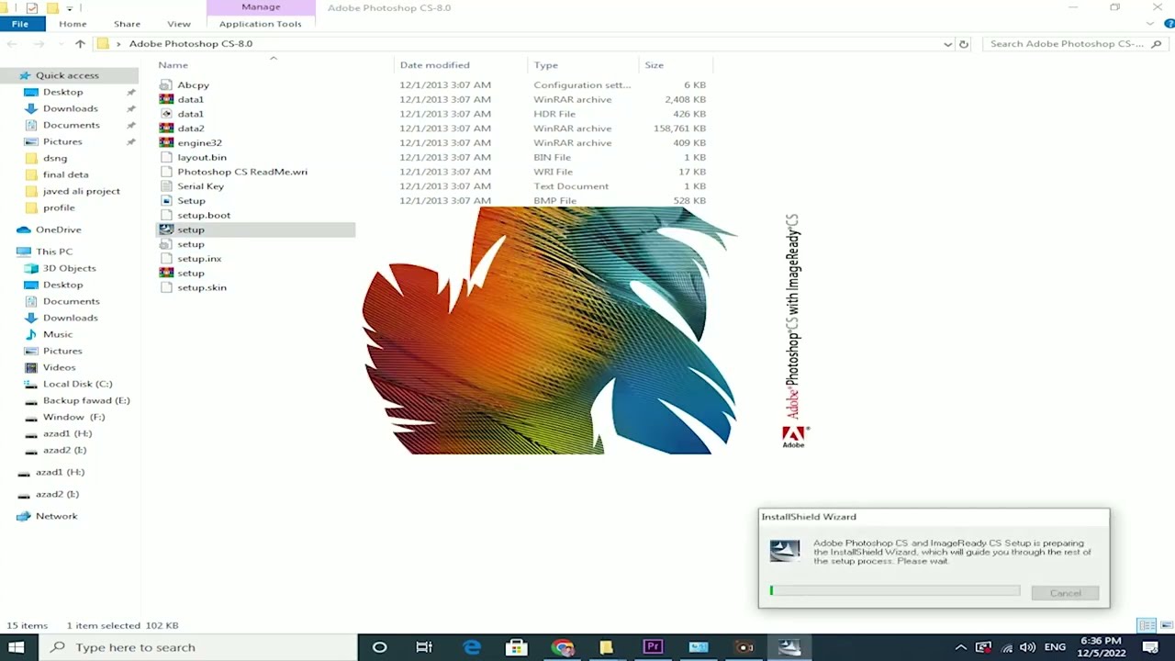1175x661 pixels.
Task: Select This PC in navigation pane
Action: (x=53, y=252)
